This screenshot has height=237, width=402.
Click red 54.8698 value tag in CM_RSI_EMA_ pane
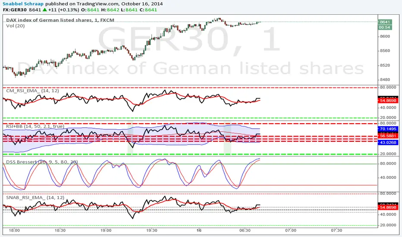(388, 101)
